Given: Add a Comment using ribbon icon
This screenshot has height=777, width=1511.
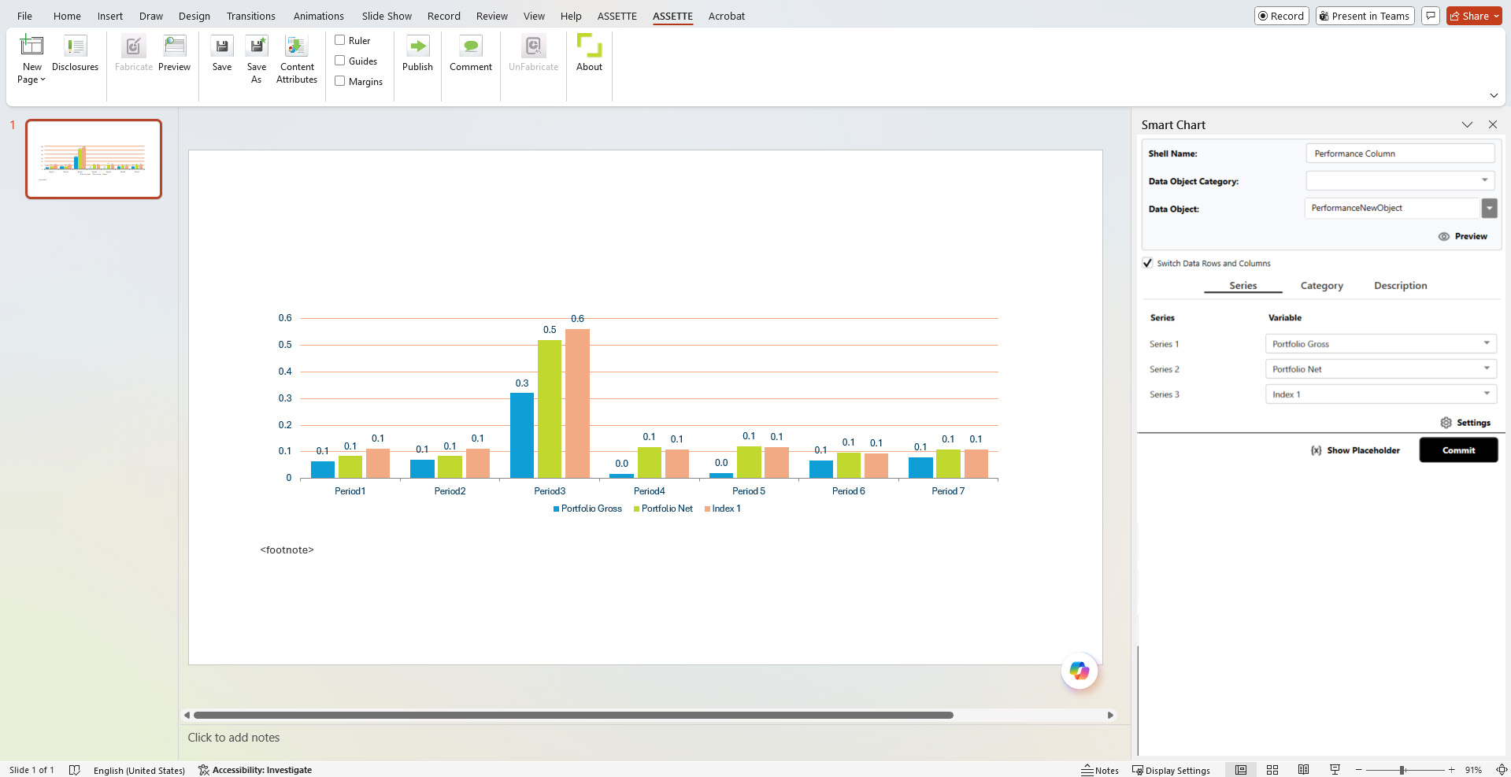Looking at the screenshot, I should (x=471, y=46).
